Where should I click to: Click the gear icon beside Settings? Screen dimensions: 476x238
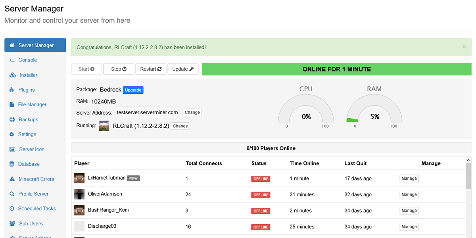pyautogui.click(x=12, y=134)
